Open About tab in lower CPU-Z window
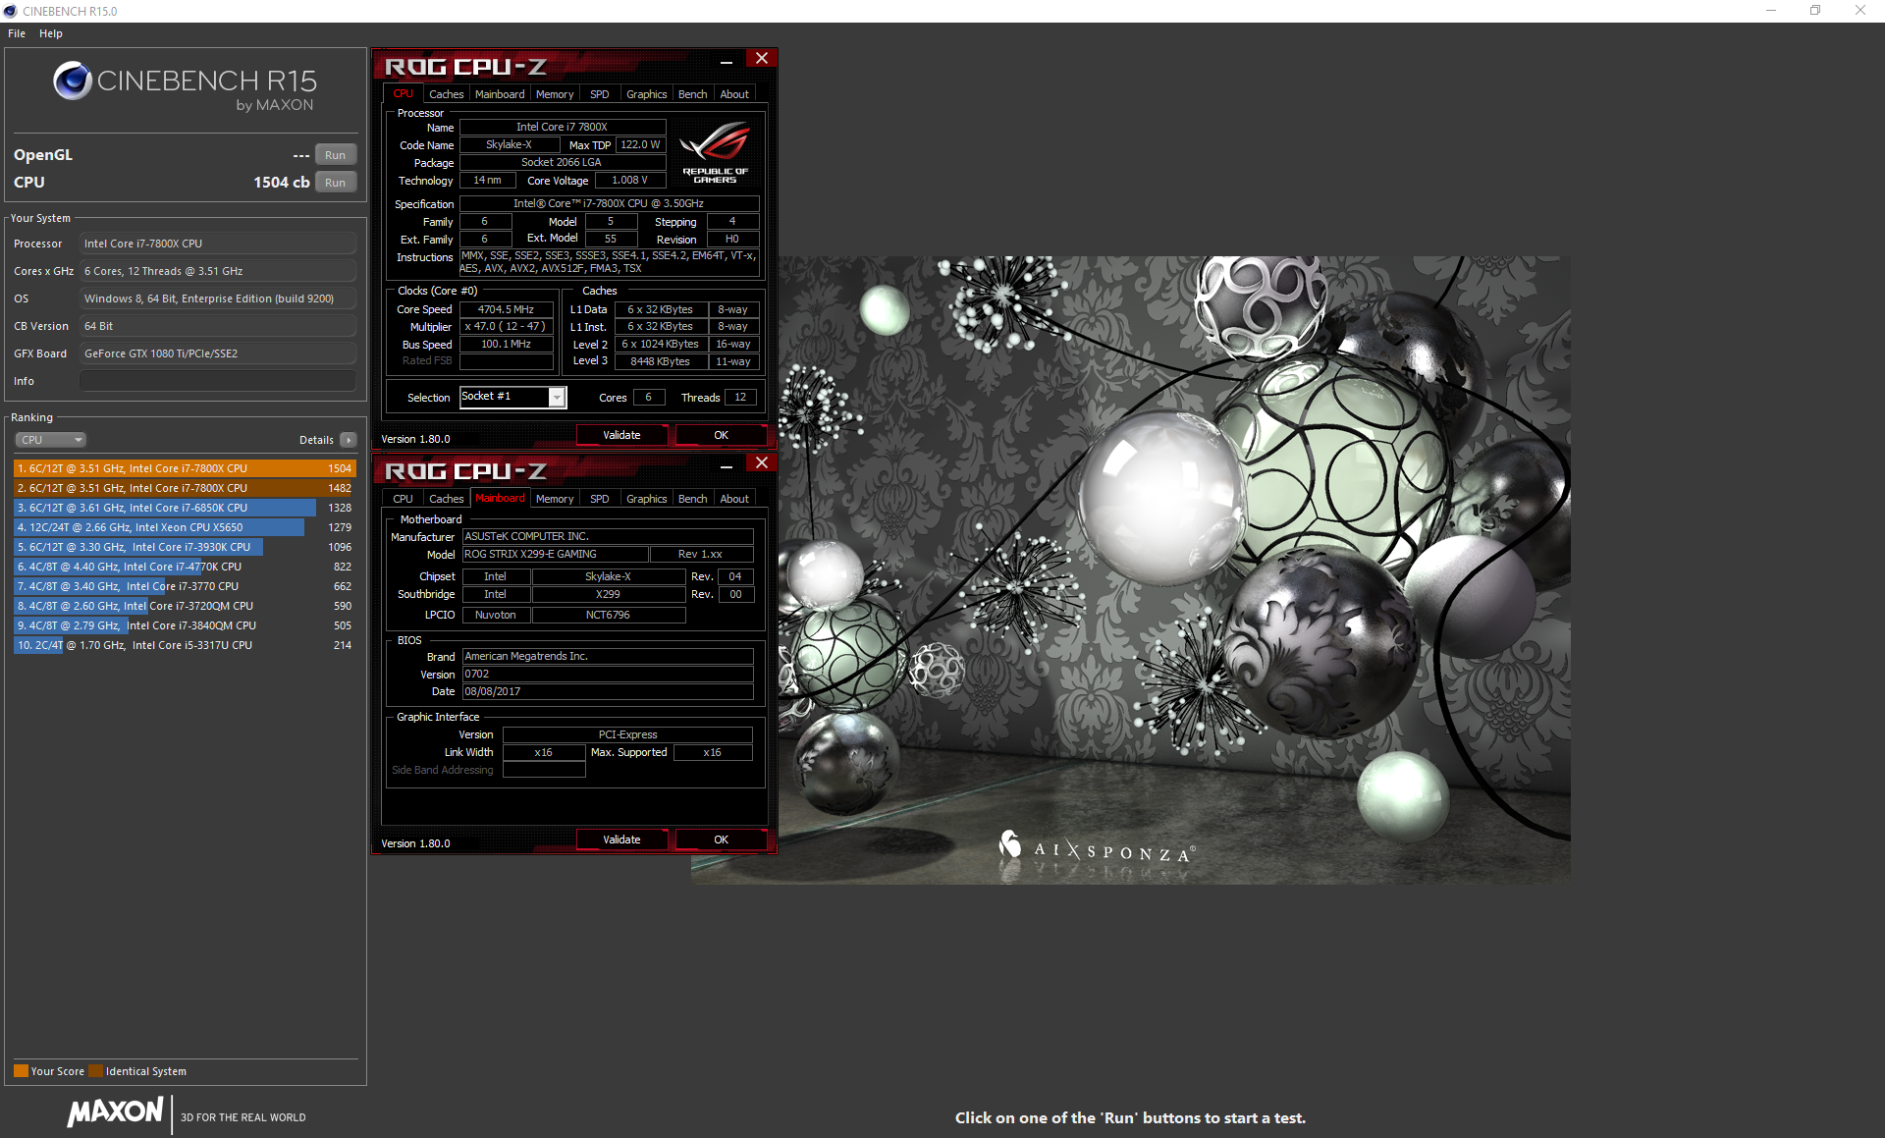The image size is (1885, 1138). (x=734, y=499)
